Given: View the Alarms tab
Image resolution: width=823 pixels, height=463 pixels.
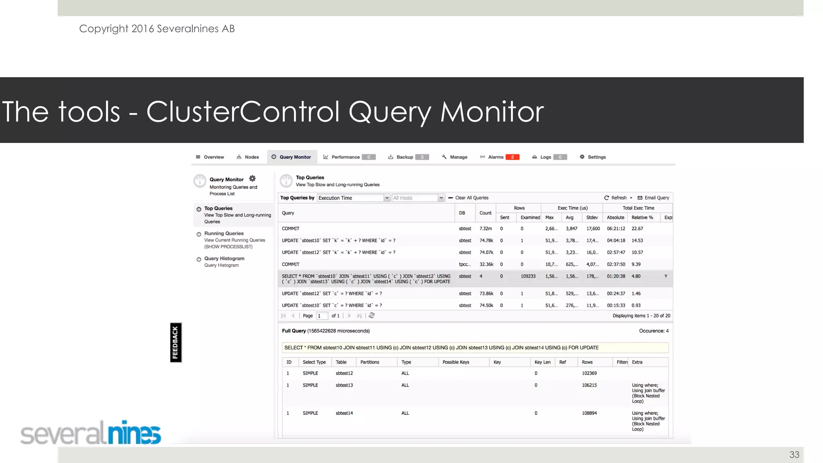Looking at the screenshot, I should [500, 157].
